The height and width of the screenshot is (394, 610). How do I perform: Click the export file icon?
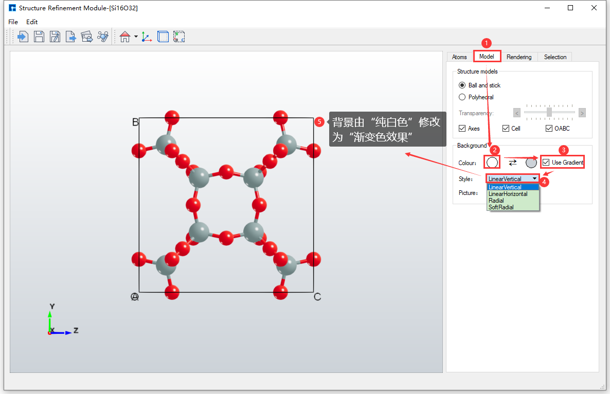[x=70, y=37]
